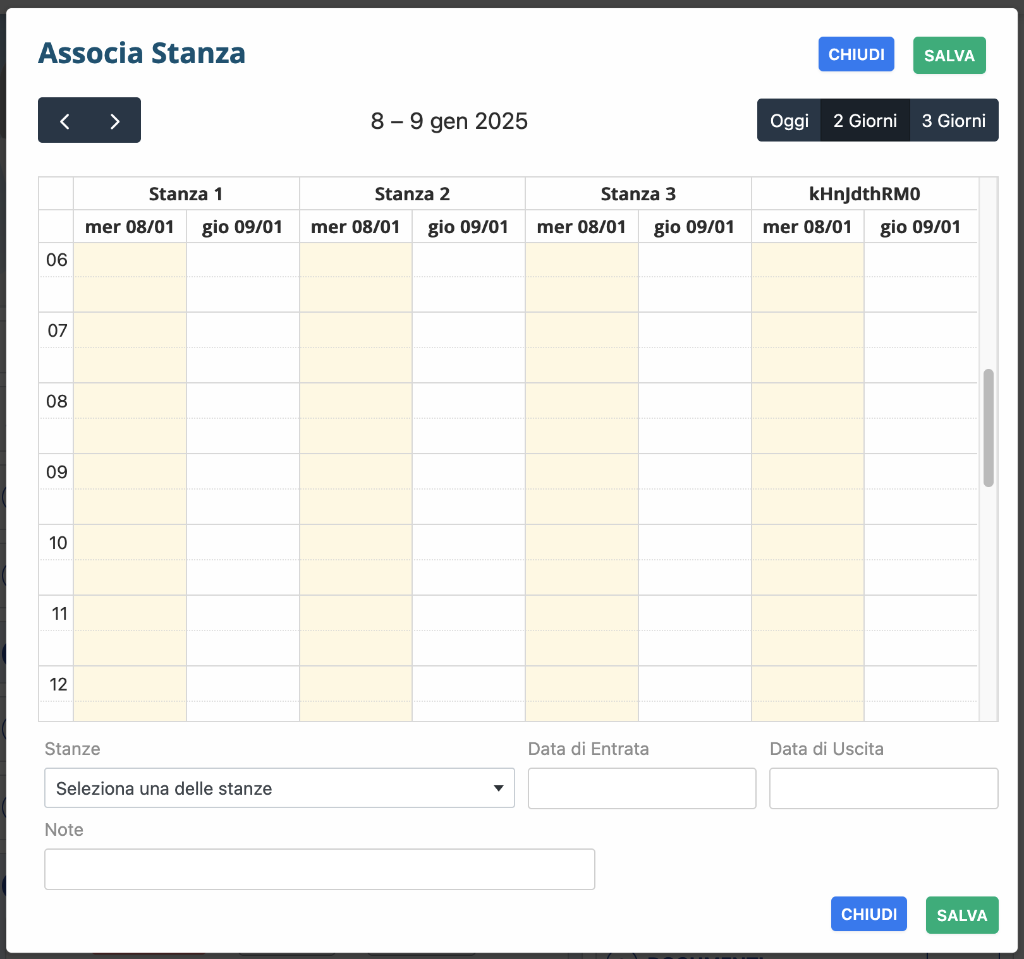Viewport: 1024px width, 959px height.
Task: Click the bottom SALVA button
Action: click(x=961, y=915)
